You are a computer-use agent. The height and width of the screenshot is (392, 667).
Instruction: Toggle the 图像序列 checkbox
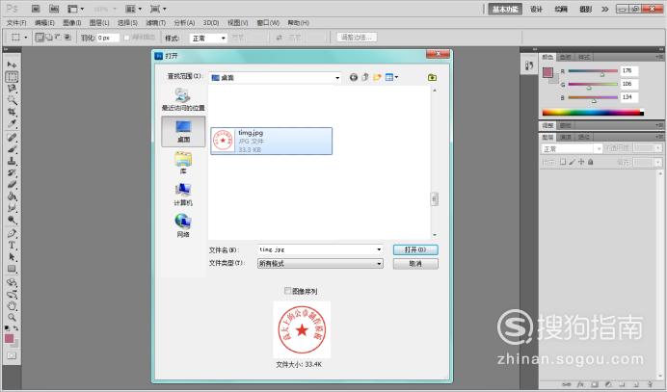(287, 291)
